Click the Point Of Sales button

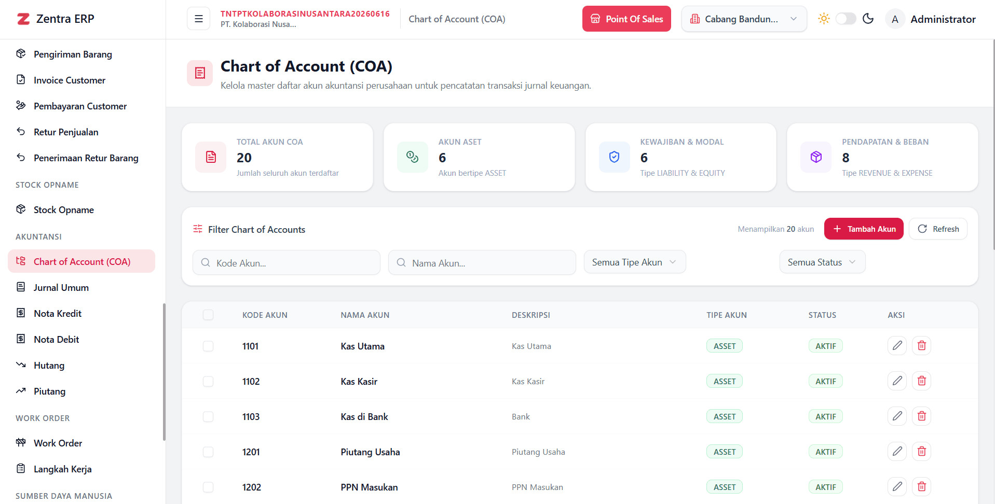click(x=626, y=19)
